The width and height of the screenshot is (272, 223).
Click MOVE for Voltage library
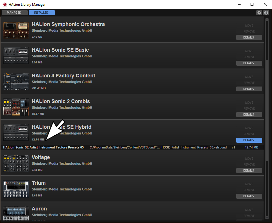click(x=249, y=158)
